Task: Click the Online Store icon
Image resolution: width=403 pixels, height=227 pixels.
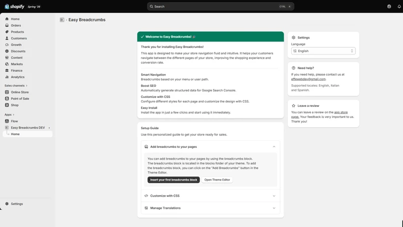Action: (x=7, y=92)
